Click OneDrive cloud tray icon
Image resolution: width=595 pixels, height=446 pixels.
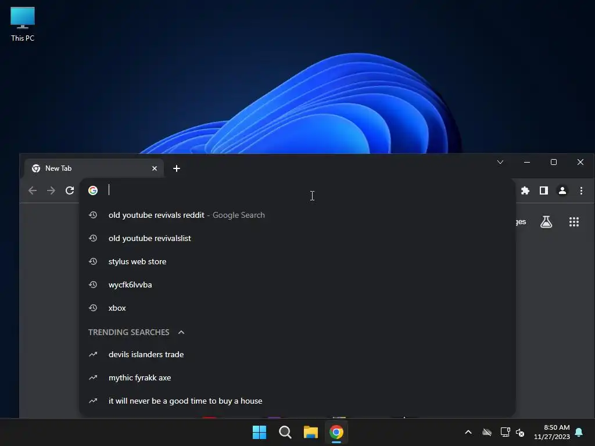click(487, 432)
